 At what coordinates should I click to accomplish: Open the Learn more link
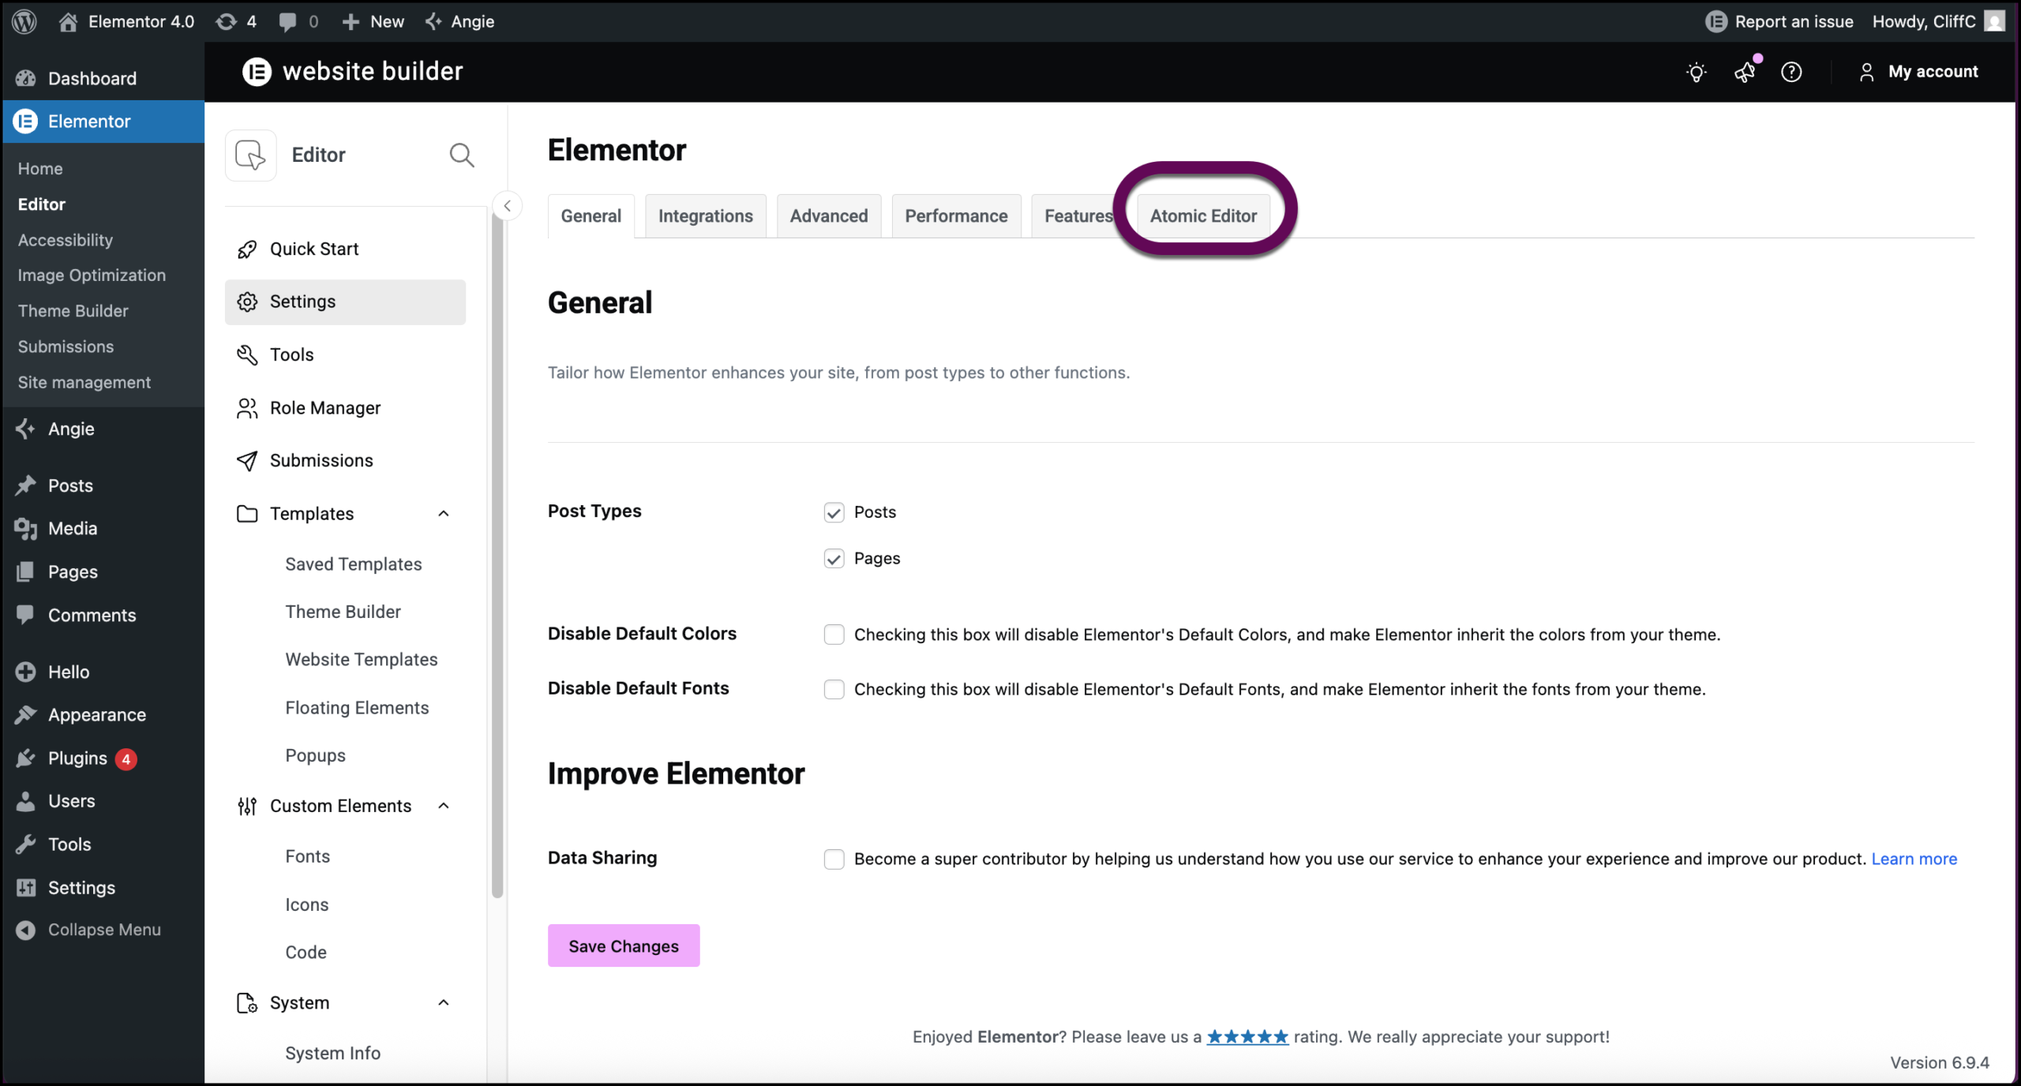[1914, 859]
